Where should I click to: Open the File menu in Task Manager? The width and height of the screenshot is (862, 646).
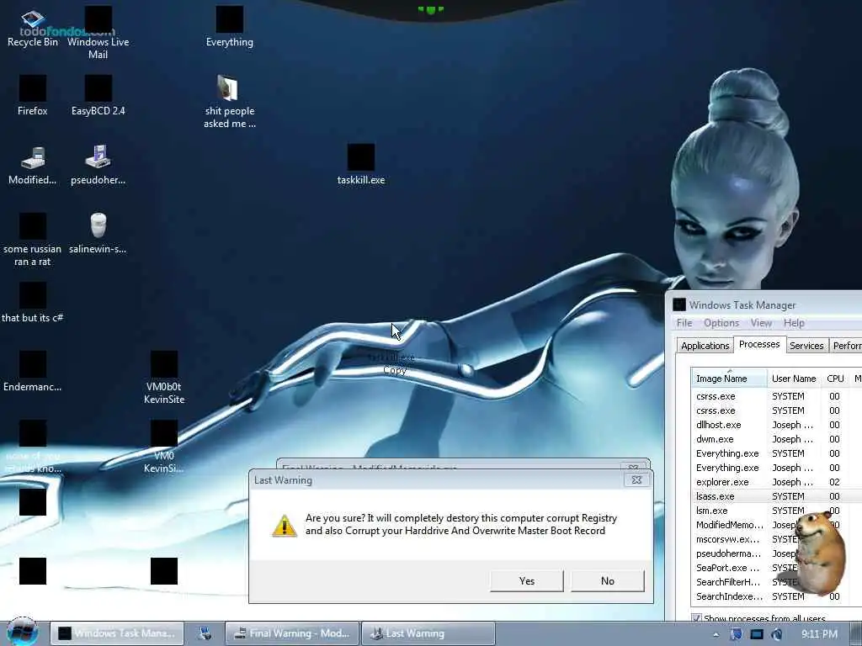pos(684,323)
